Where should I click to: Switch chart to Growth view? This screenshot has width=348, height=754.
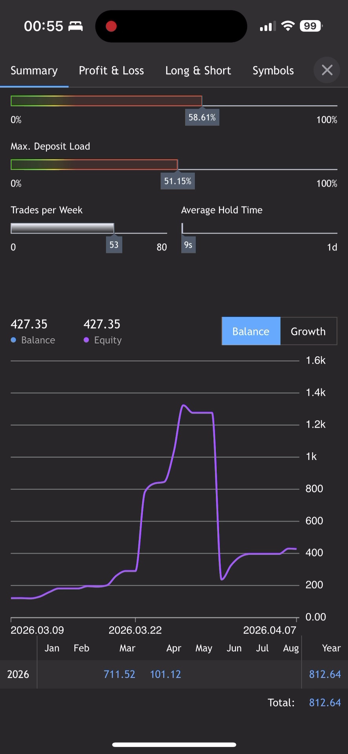point(308,331)
